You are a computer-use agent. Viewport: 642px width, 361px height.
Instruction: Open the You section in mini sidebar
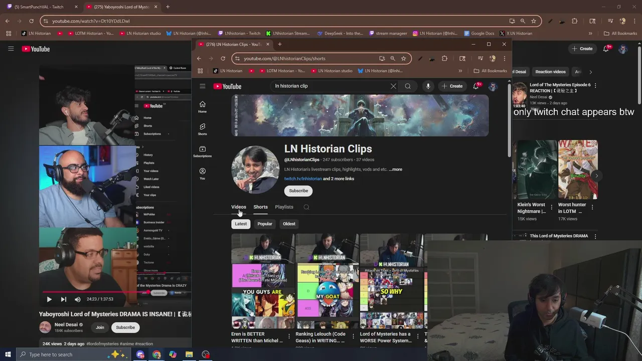202,173
